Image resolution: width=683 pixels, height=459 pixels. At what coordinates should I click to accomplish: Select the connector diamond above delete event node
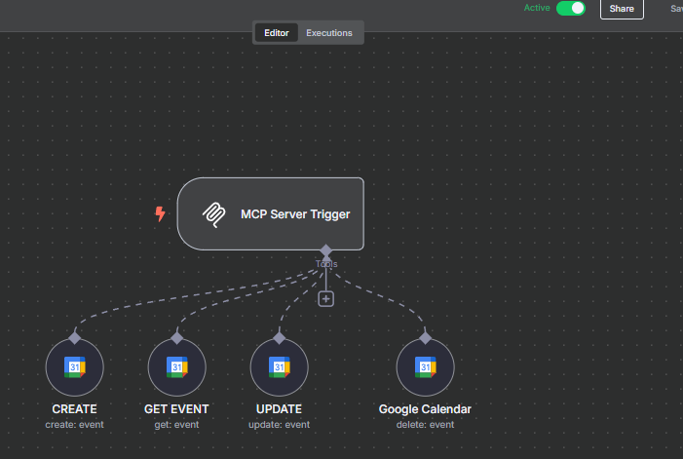point(425,338)
